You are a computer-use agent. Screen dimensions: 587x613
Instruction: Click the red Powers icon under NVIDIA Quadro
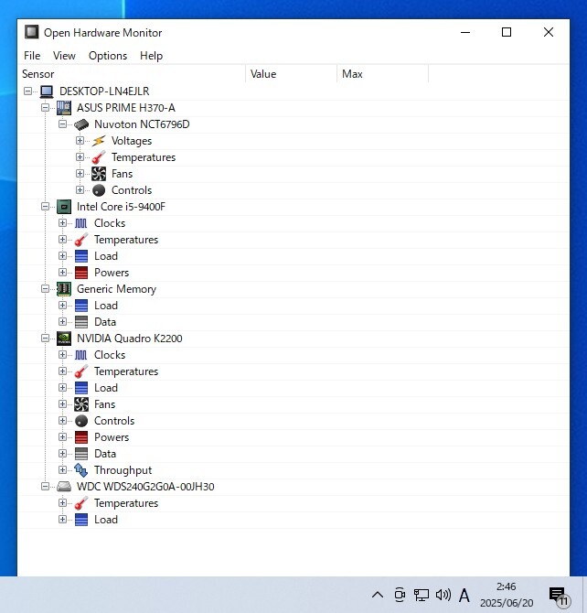click(x=81, y=437)
